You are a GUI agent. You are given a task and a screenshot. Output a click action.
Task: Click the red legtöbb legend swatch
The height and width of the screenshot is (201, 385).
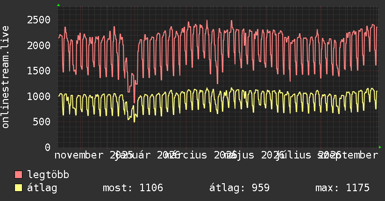pos(18,175)
